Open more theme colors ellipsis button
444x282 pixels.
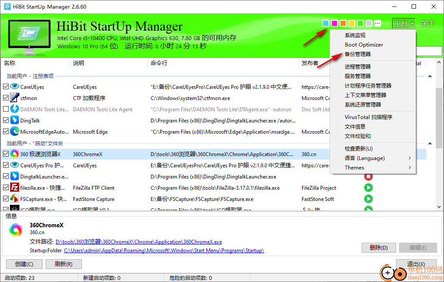pos(378,23)
